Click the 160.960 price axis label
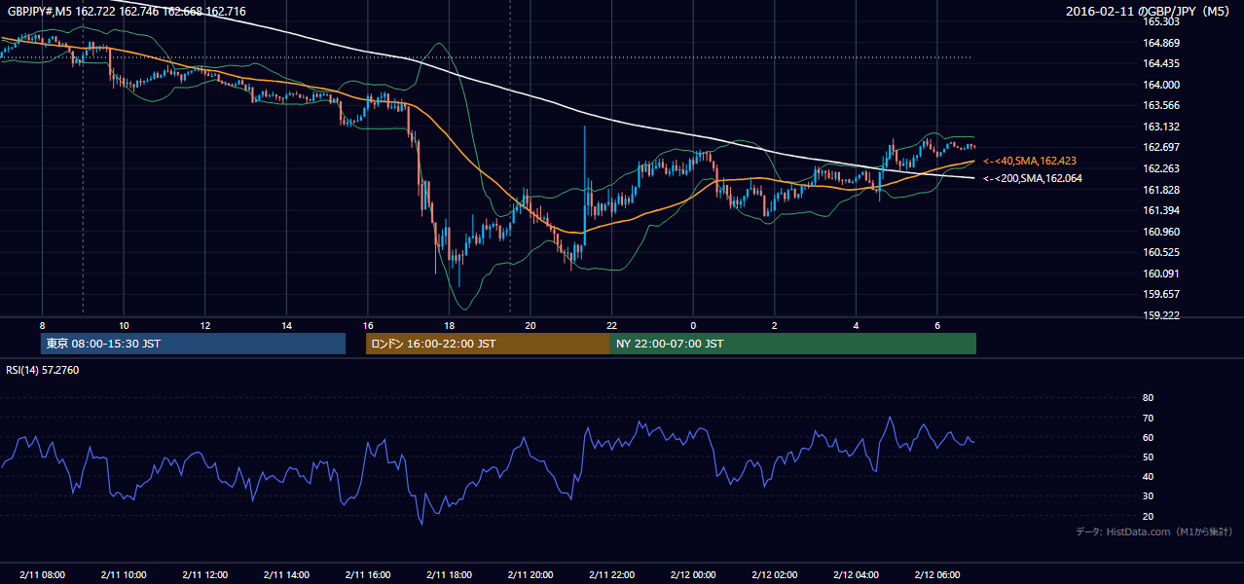 1161,232
